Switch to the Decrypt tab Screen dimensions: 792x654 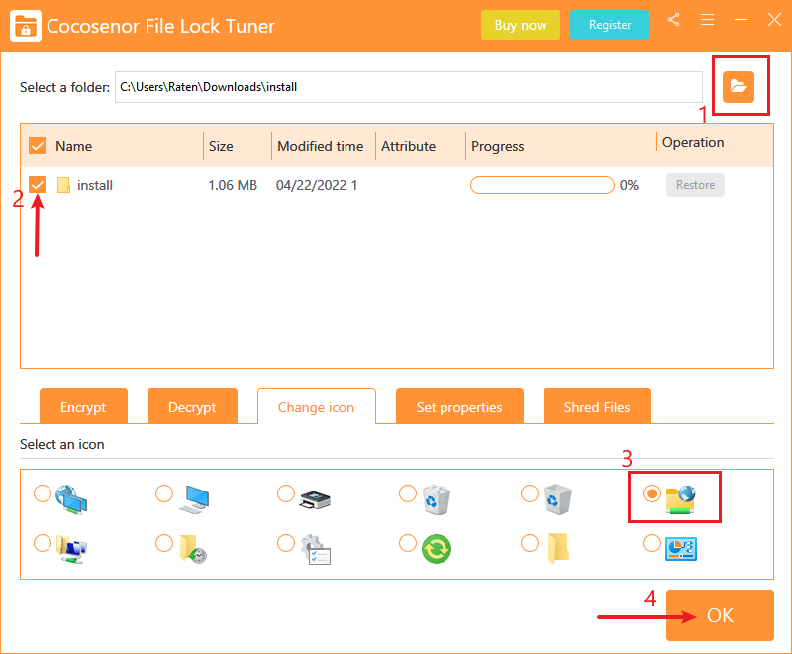tap(192, 406)
